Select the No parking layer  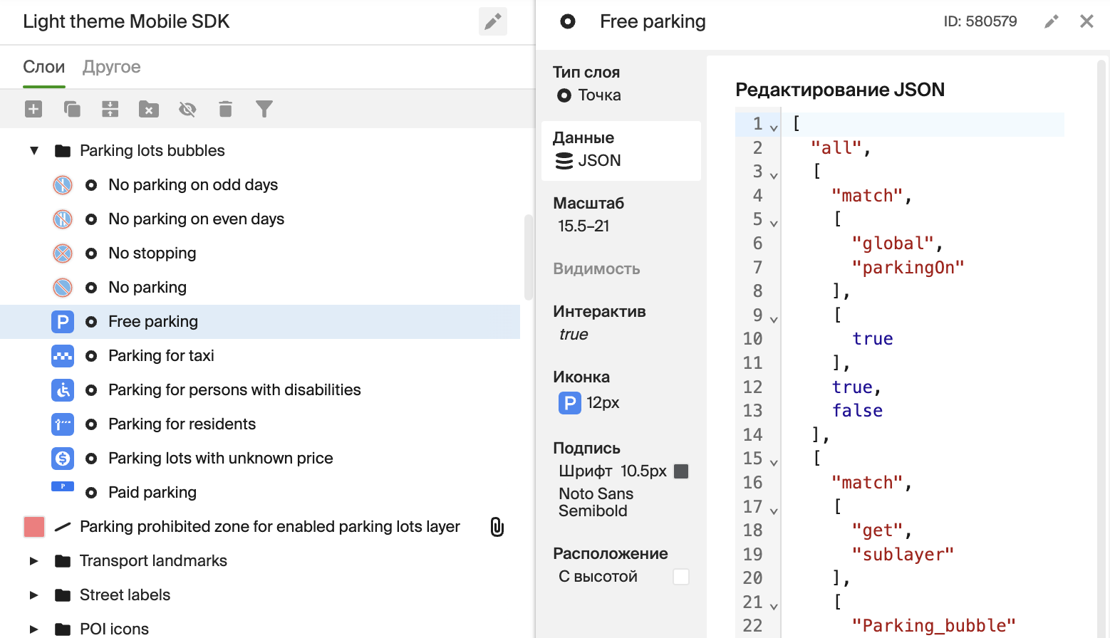click(260, 287)
